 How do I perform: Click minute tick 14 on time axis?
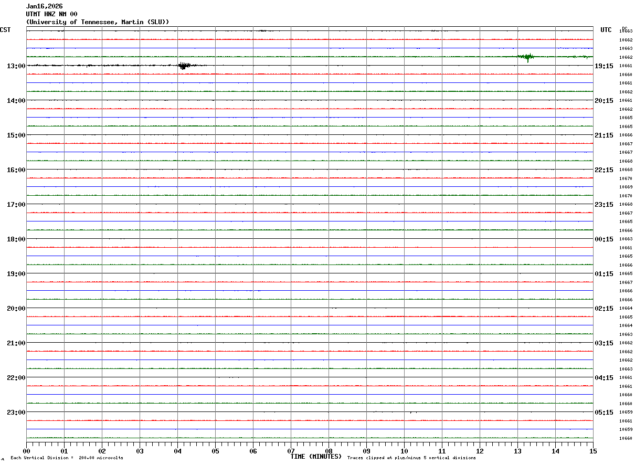tap(555, 451)
